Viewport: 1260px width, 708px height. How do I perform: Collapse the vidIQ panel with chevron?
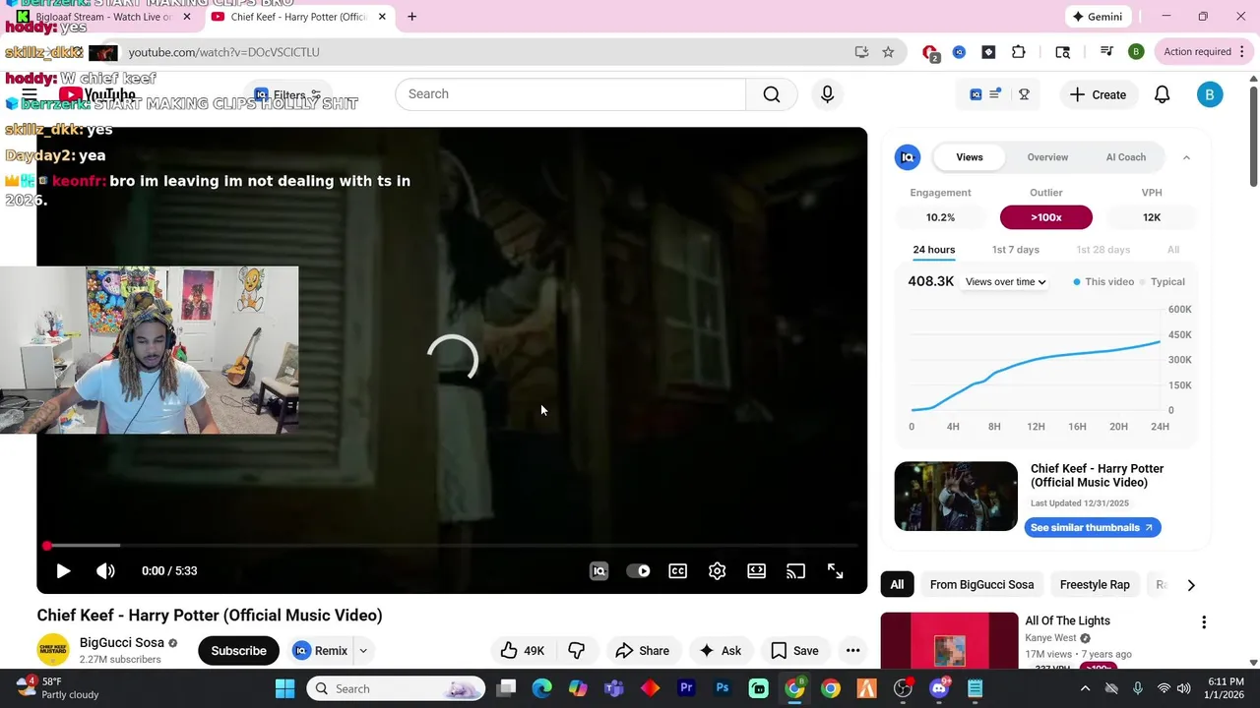[1186, 157]
